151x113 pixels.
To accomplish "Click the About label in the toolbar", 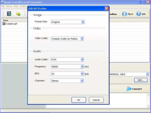I will 130,14.
